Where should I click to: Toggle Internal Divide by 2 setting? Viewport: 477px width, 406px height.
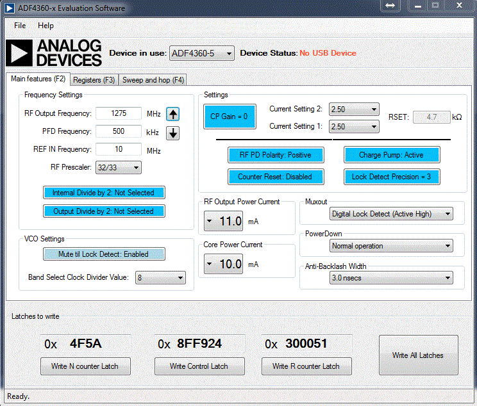coord(103,192)
